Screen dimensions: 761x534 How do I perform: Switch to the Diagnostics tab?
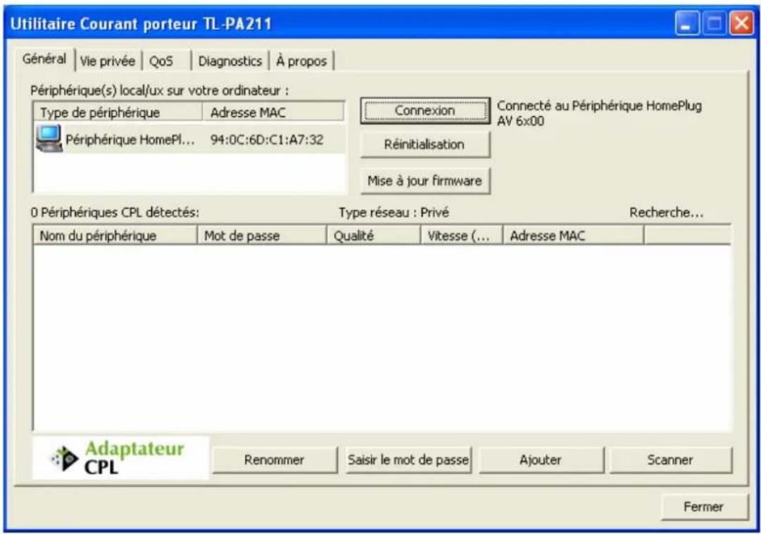(230, 61)
